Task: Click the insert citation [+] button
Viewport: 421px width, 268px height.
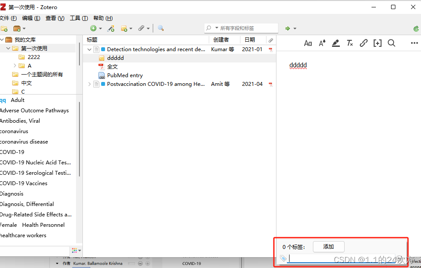Action: [x=378, y=43]
